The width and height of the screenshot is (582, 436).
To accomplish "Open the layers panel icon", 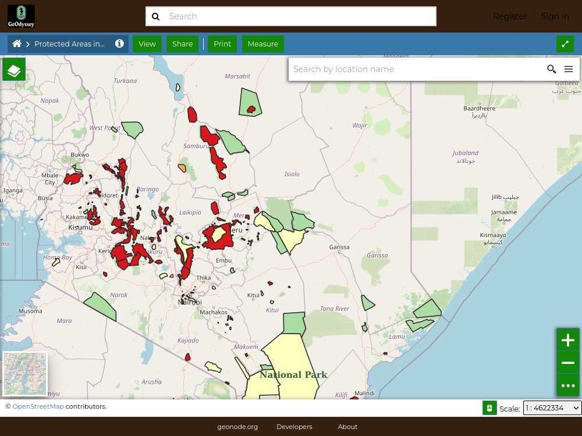I will (14, 69).
